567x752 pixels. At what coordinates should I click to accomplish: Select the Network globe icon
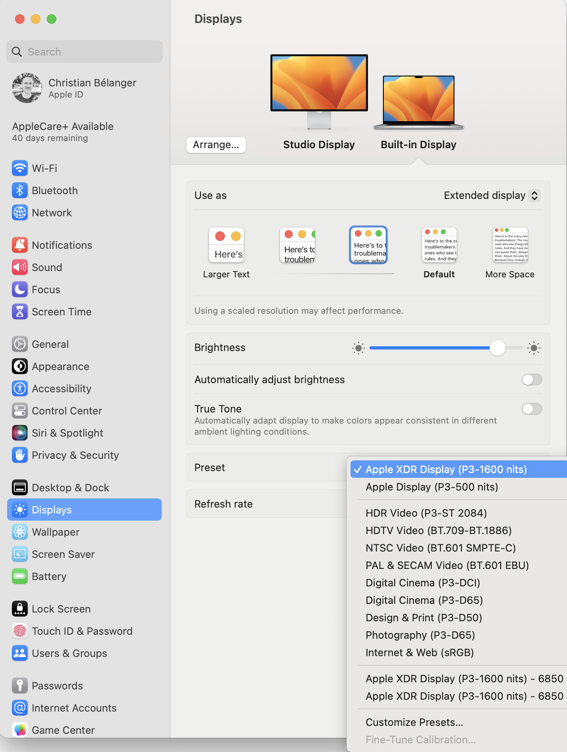click(x=20, y=212)
